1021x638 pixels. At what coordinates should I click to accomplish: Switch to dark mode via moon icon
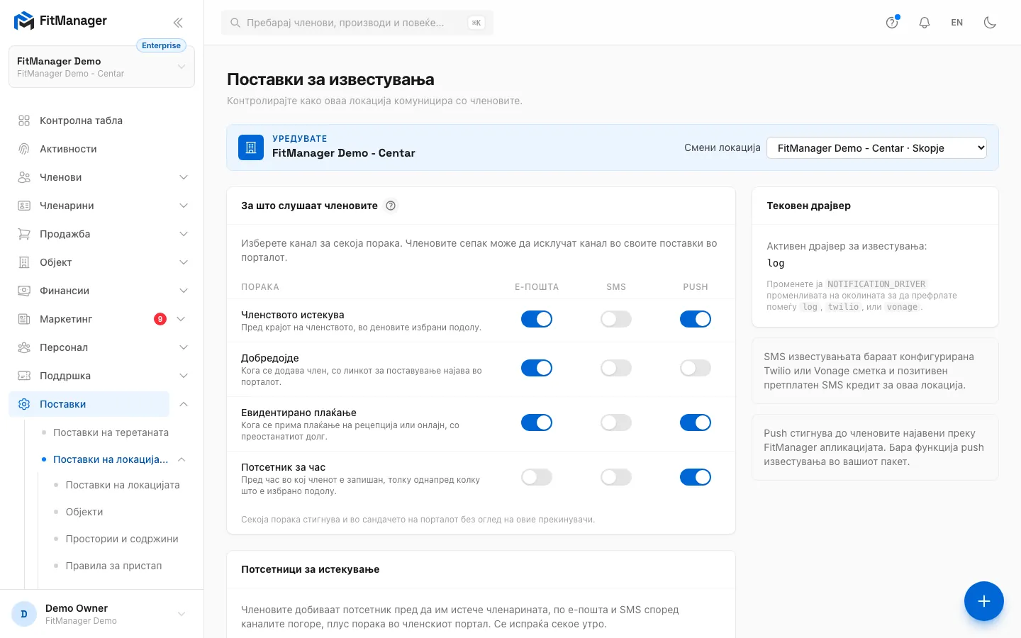coord(991,23)
